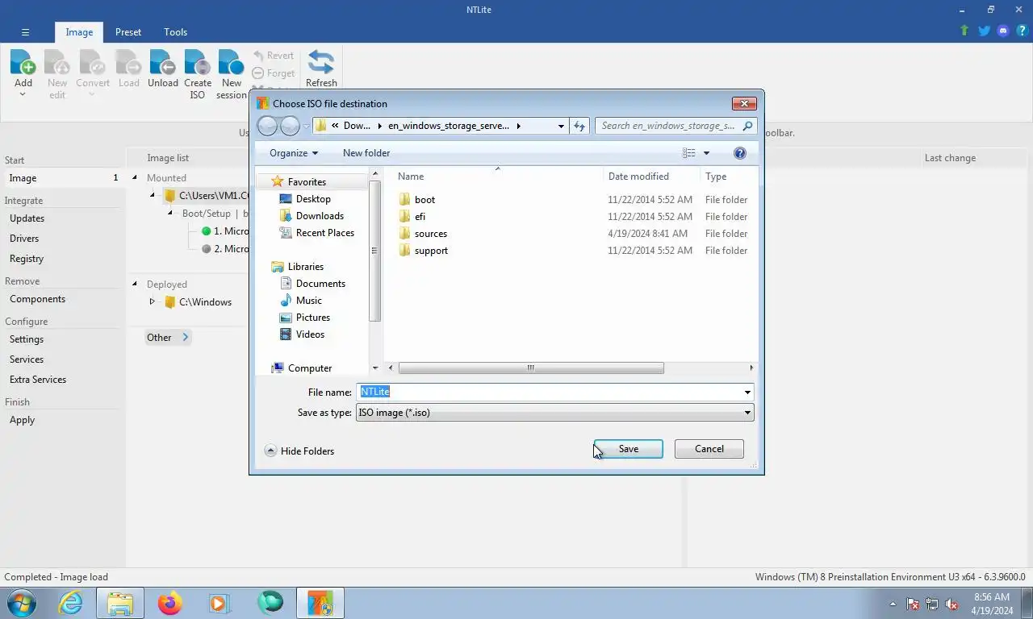The width and height of the screenshot is (1033, 619).
Task: Open the Services page in sidebar
Action: (27, 359)
